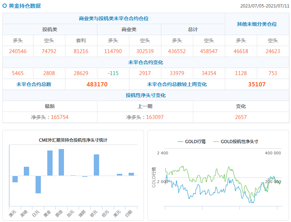Click the 黄金持仓数据 section title
This screenshot has height=222, width=291.
click(25, 6)
